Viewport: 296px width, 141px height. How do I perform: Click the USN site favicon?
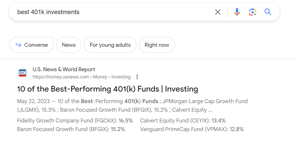pos(22,73)
